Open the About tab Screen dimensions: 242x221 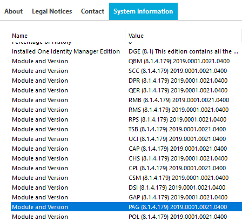pyautogui.click(x=14, y=11)
